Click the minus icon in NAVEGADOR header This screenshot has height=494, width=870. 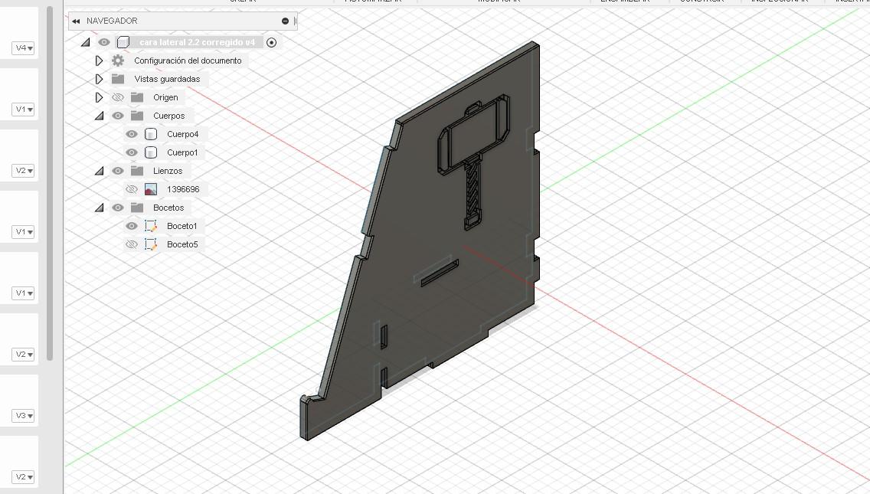[x=285, y=21]
